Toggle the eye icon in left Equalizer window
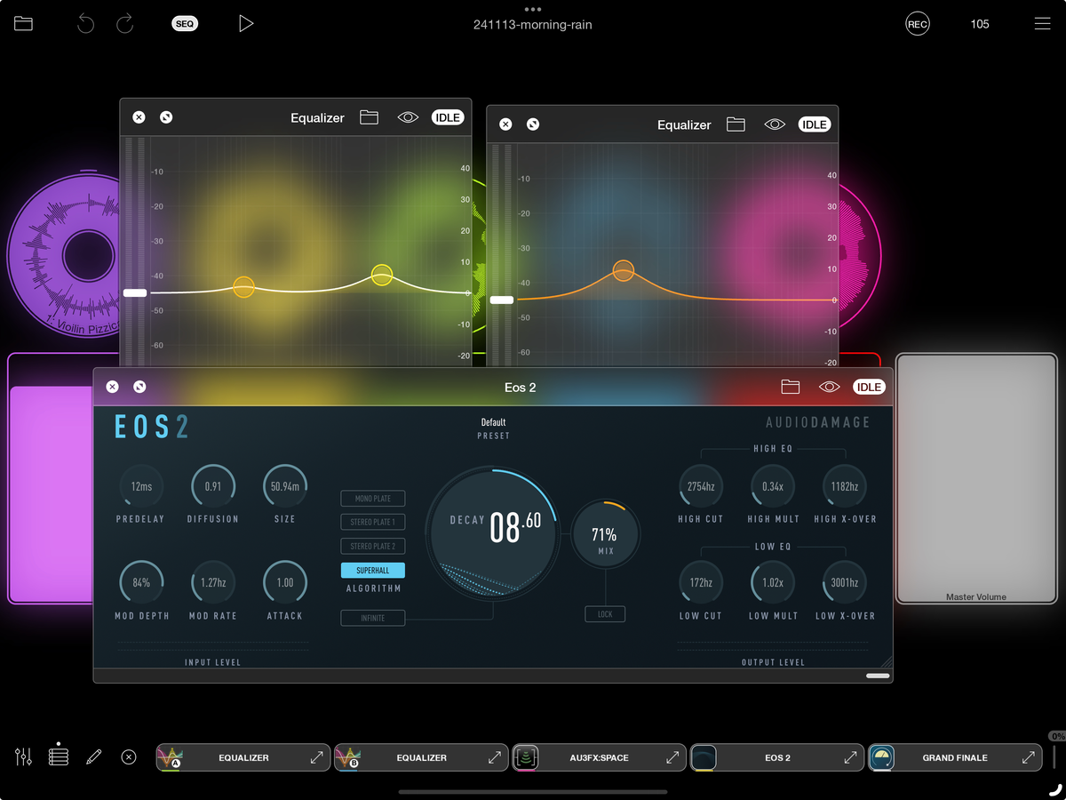1066x800 pixels. [408, 117]
